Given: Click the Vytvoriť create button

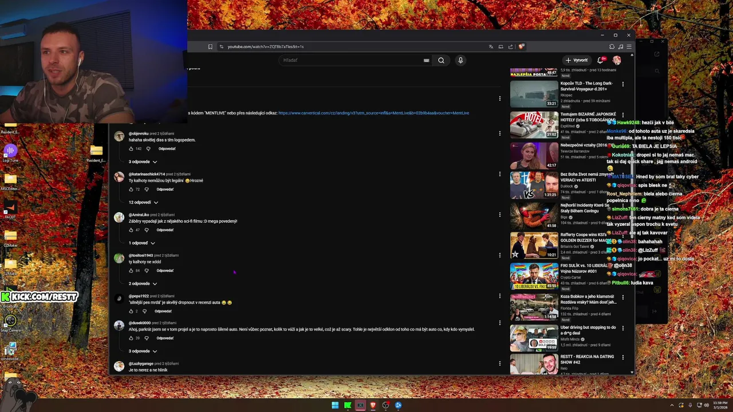Looking at the screenshot, I should pyautogui.click(x=576, y=60).
